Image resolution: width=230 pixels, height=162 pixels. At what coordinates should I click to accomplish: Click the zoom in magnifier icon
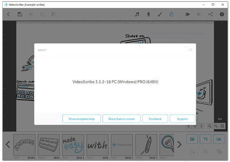(x=216, y=126)
